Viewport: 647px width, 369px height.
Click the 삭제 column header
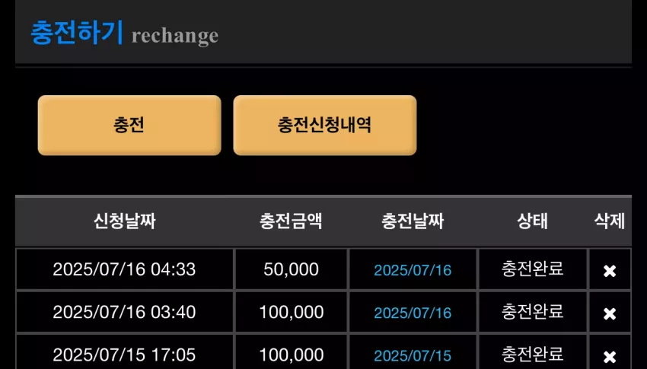[x=610, y=221]
